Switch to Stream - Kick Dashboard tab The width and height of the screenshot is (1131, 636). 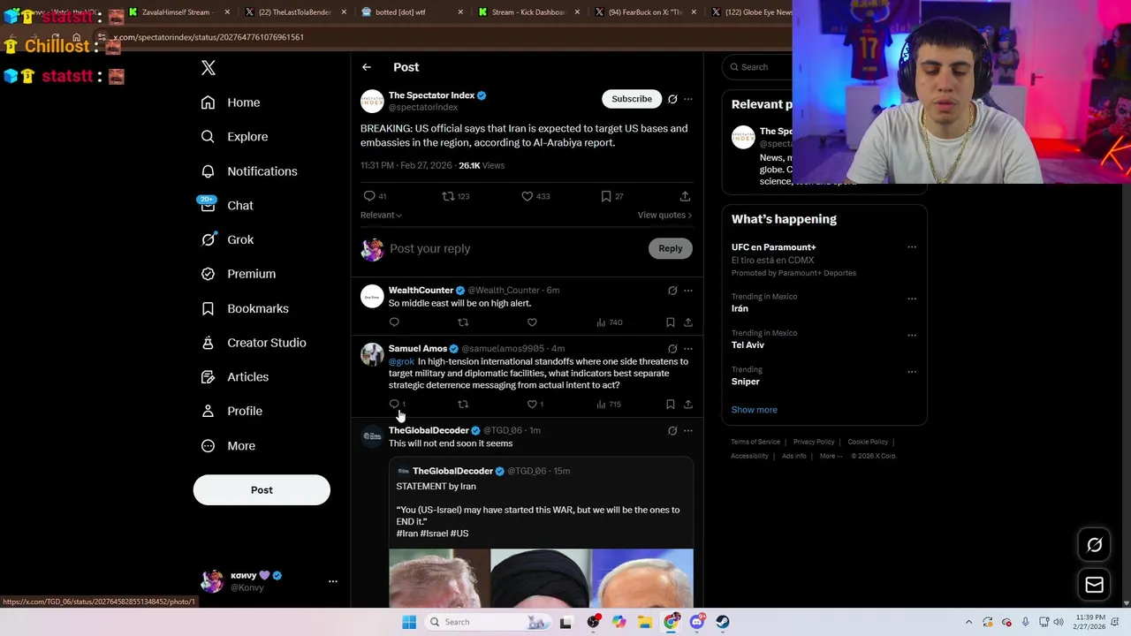click(528, 12)
